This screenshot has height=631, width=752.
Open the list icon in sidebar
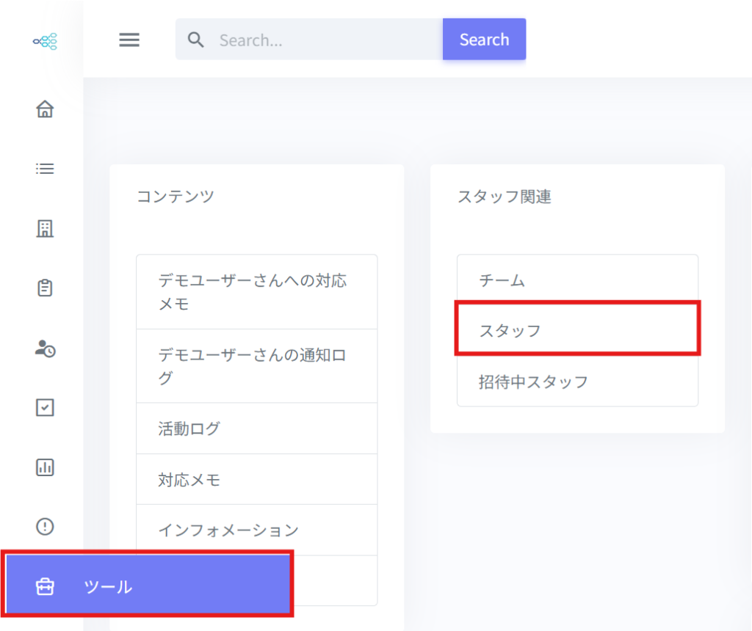click(x=45, y=169)
